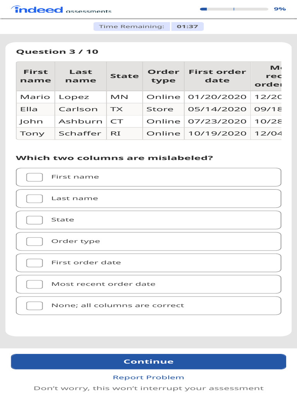Image resolution: width=297 pixels, height=396 pixels.
Task: Click the Time Remaining timer value
Action: 187,27
